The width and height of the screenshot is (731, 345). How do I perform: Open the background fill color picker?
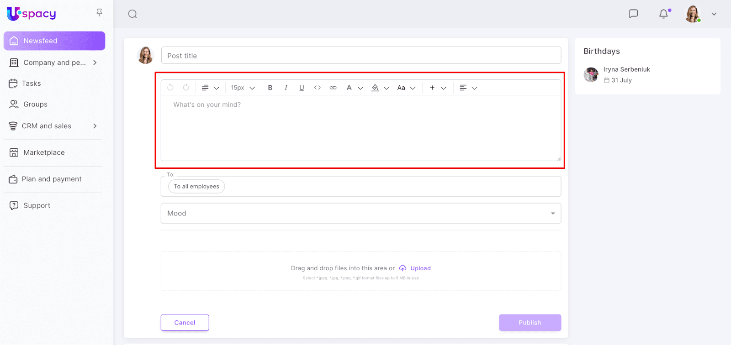[x=380, y=88]
